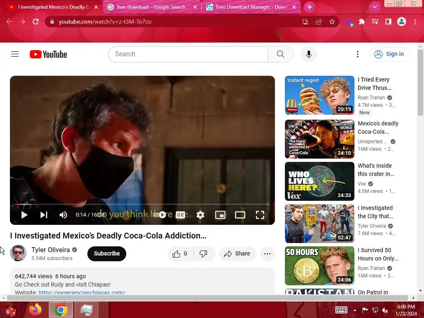Open 'I Survived 50 Hours' video title
The height and width of the screenshot is (318, 424).
tap(378, 254)
